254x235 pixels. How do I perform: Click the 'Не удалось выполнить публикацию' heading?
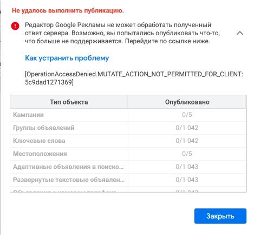click(68, 11)
